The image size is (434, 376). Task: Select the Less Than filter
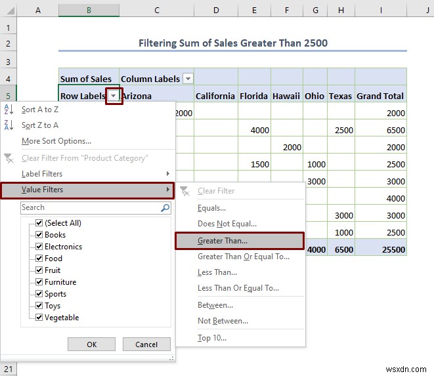click(240, 272)
